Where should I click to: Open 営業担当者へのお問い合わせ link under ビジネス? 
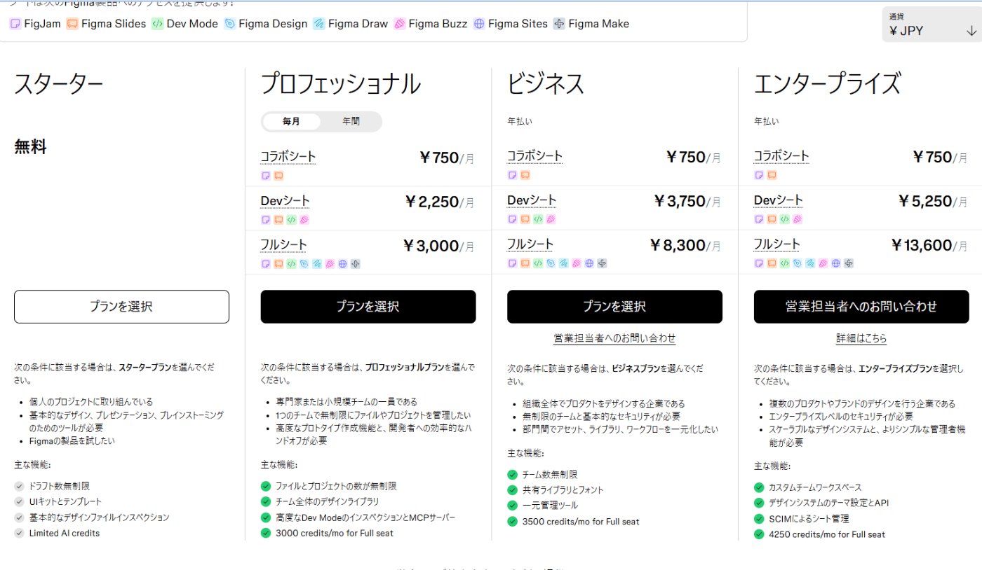[x=614, y=338]
